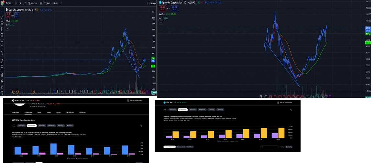This screenshot has height=163, width=374.
Task: Collapse the HTRO chart indicator legend
Action: [7, 28]
